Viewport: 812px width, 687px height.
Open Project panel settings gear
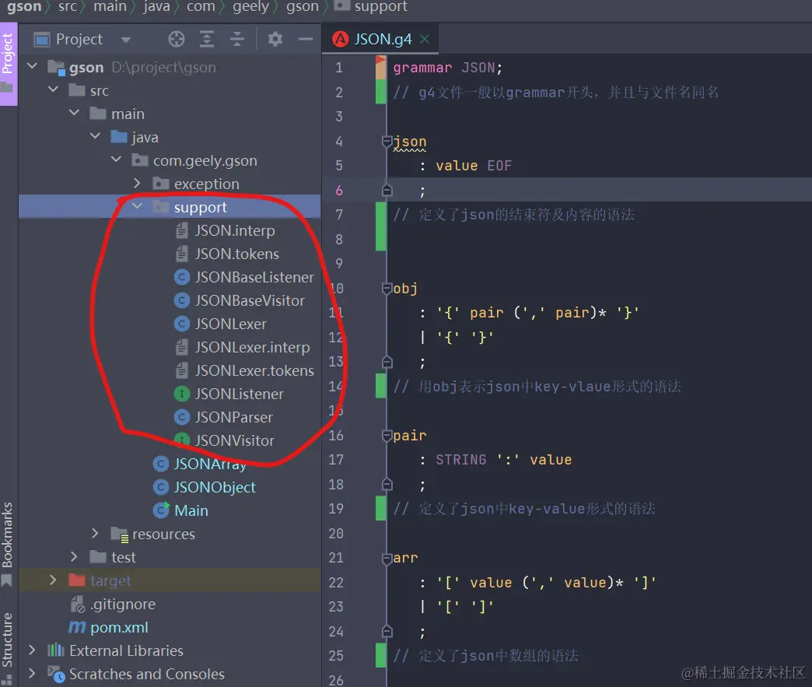point(275,39)
